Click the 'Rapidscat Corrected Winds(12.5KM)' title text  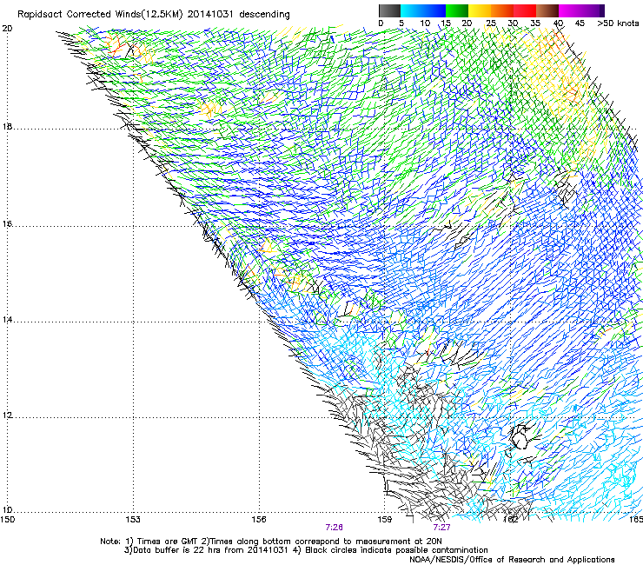click(100, 15)
